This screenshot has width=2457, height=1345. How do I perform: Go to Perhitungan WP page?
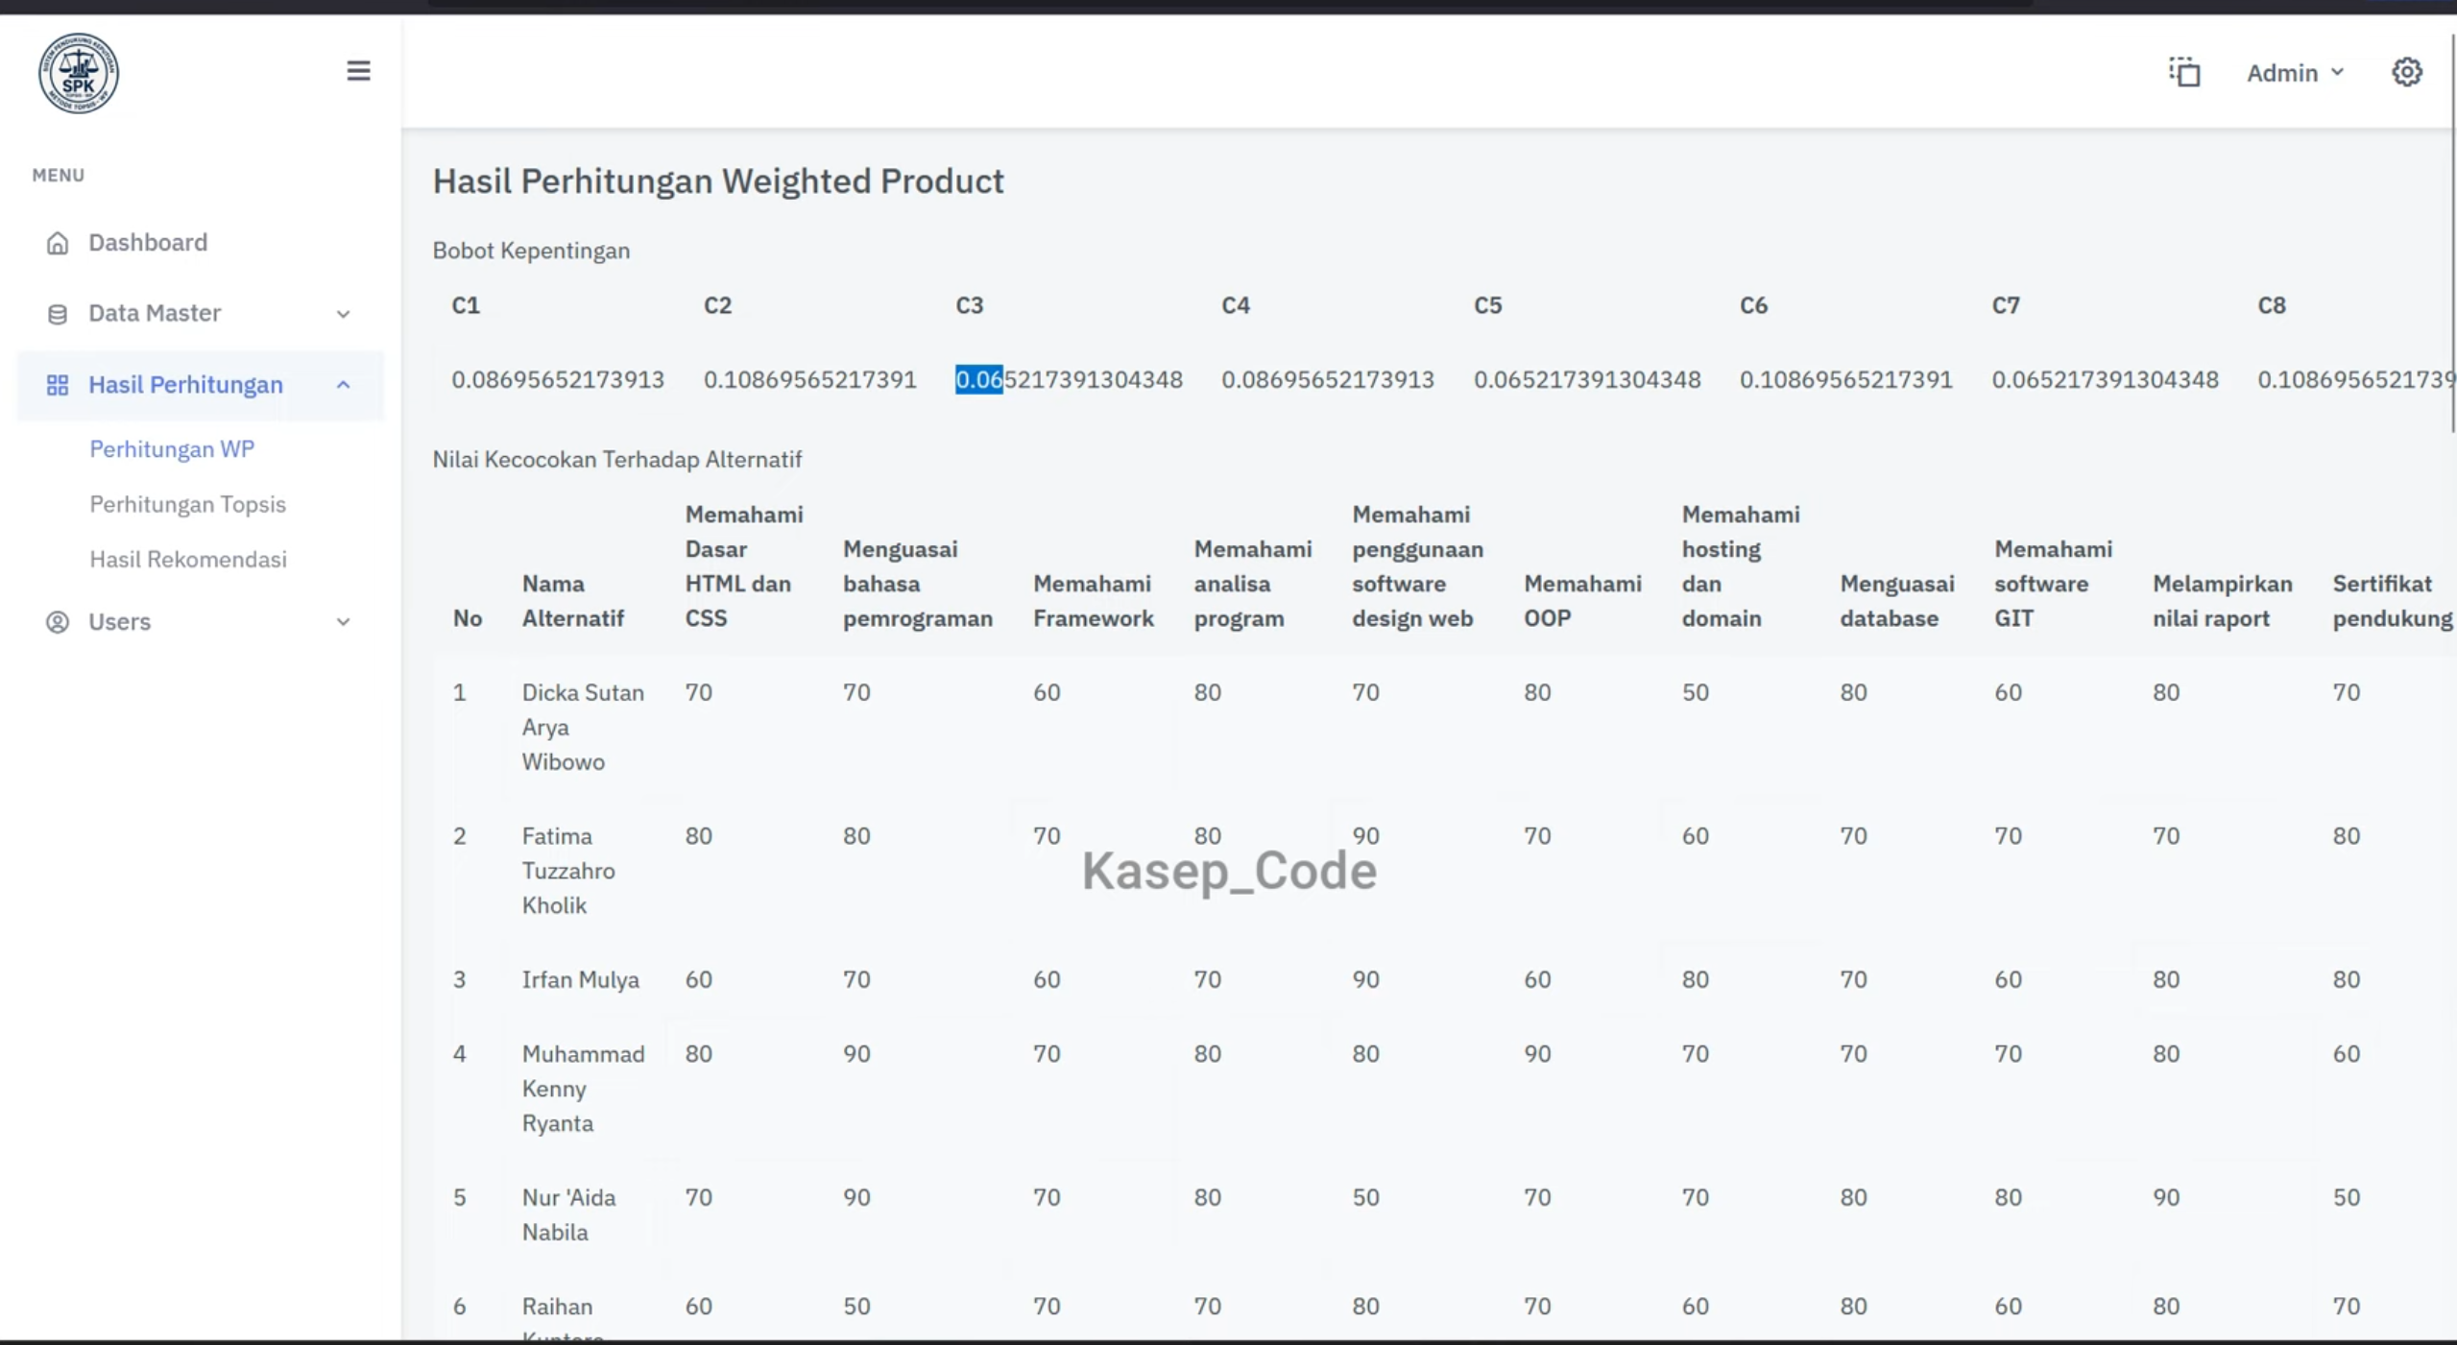coord(172,449)
